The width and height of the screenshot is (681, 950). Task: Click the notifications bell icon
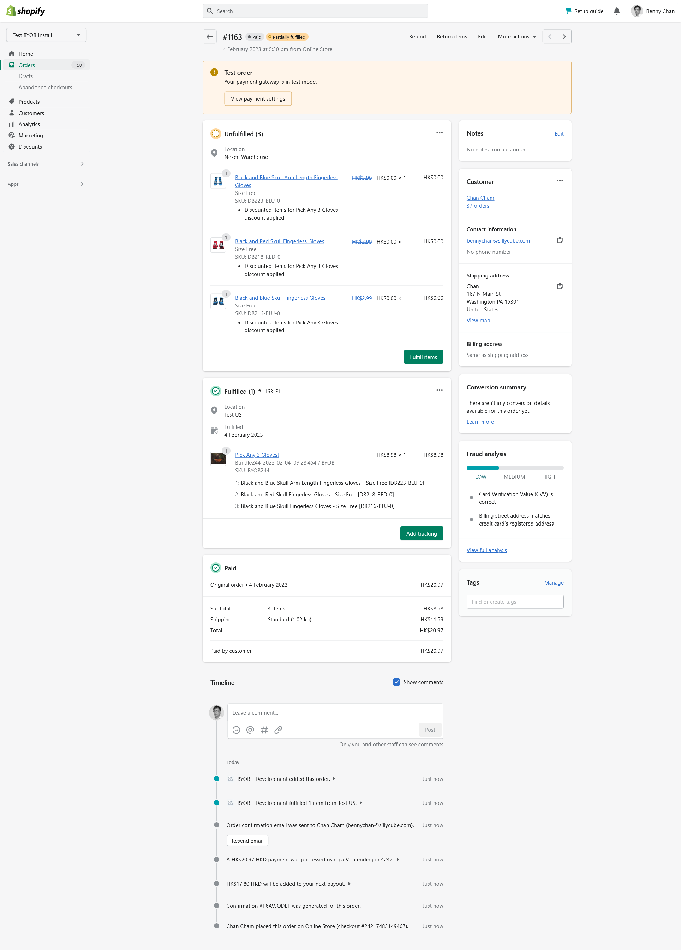(616, 11)
